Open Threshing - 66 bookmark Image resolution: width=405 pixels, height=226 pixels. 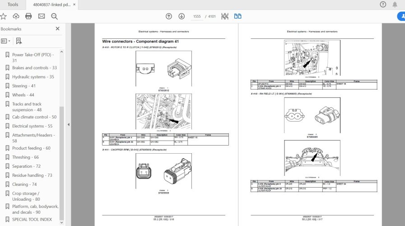click(25, 157)
